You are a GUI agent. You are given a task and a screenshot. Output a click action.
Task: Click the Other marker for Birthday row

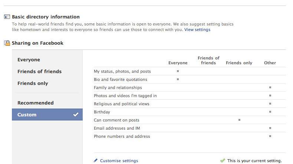[270, 112]
